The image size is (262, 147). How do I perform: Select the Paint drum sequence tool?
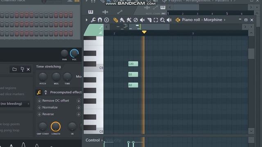pos(129,20)
